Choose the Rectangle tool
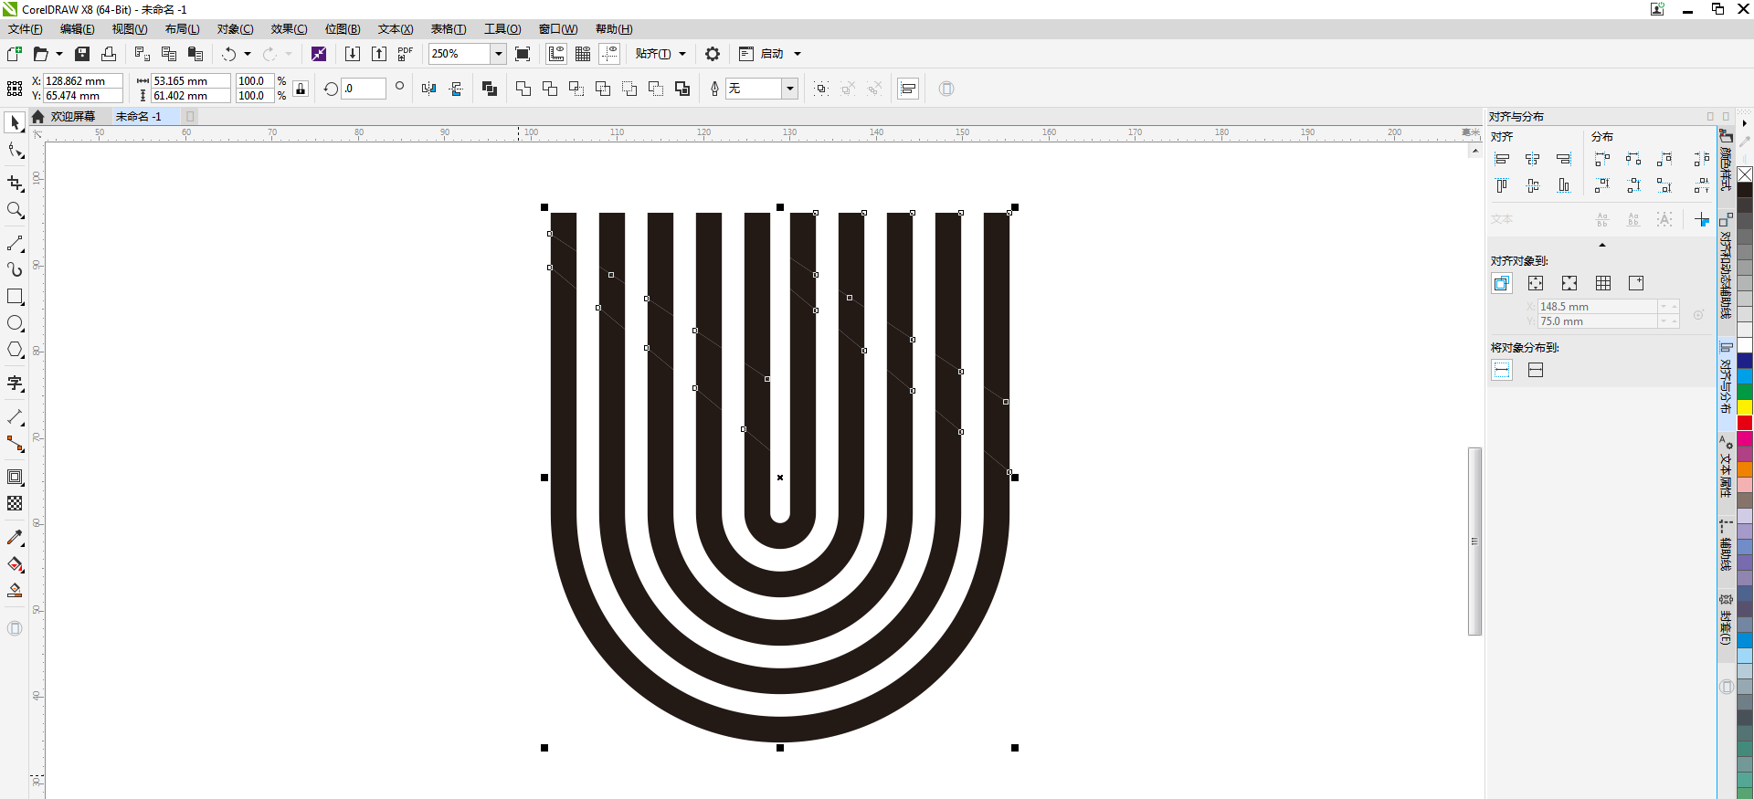 pyautogui.click(x=15, y=297)
